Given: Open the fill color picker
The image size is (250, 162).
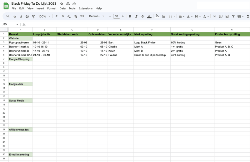Looking at the screenshot, I should 157,16.
